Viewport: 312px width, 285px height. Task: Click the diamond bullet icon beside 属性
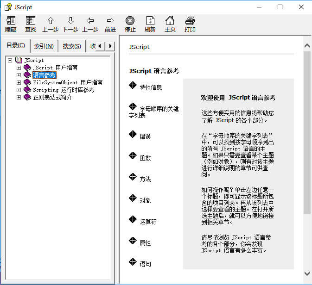pos(133,241)
